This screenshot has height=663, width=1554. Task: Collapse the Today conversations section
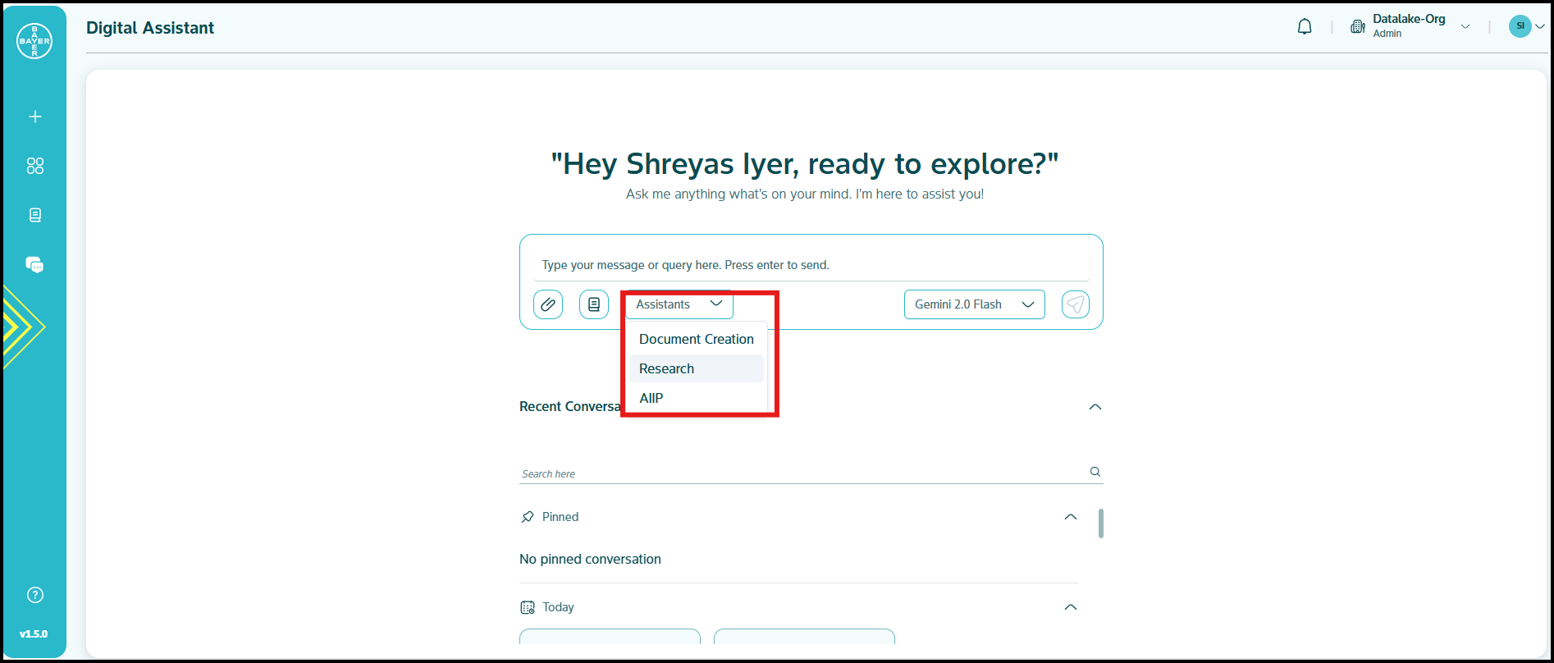(x=1070, y=607)
